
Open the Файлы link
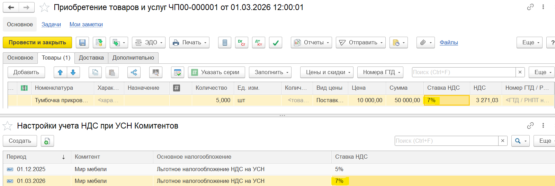449,43
